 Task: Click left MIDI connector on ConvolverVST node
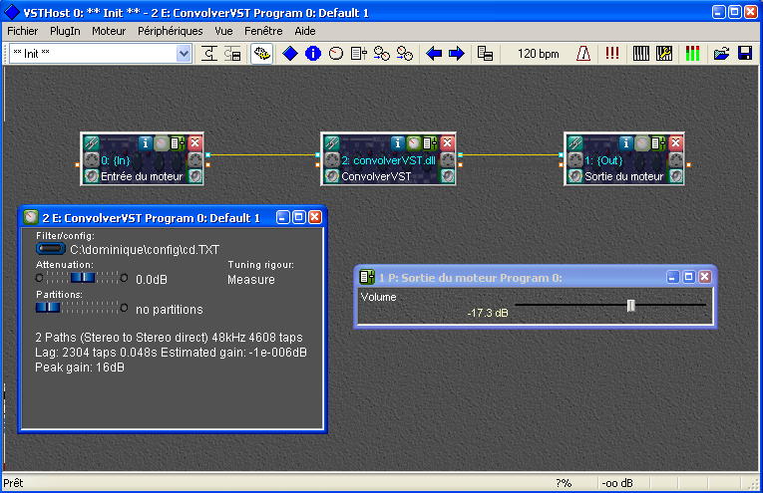(x=332, y=159)
